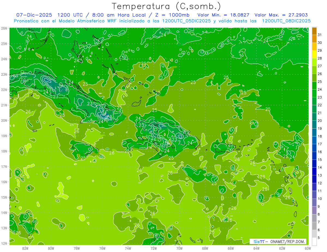Click the 22N latitude axis label
327x252 pixels.
tap(4, 90)
